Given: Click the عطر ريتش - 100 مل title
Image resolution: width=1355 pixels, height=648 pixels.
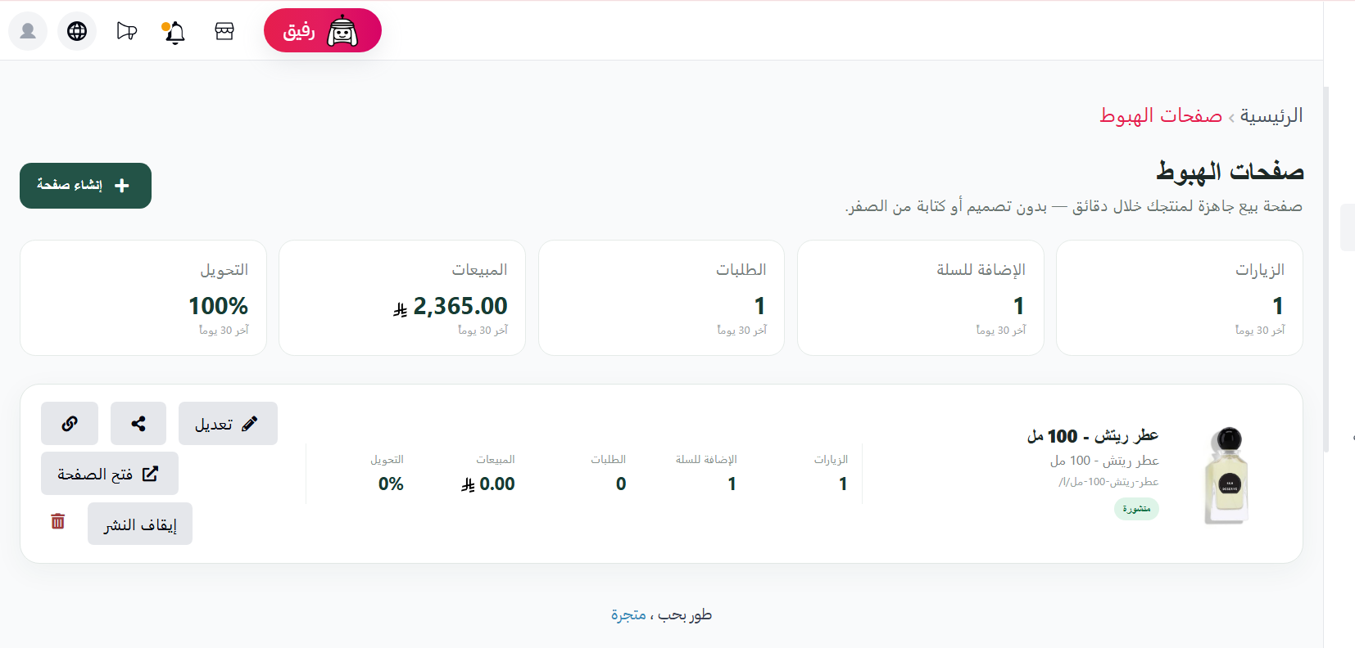Looking at the screenshot, I should tap(1093, 436).
